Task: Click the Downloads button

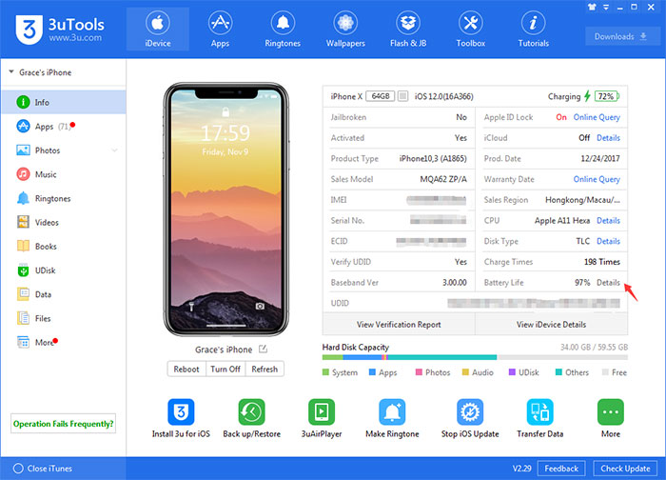Action: [x=620, y=36]
